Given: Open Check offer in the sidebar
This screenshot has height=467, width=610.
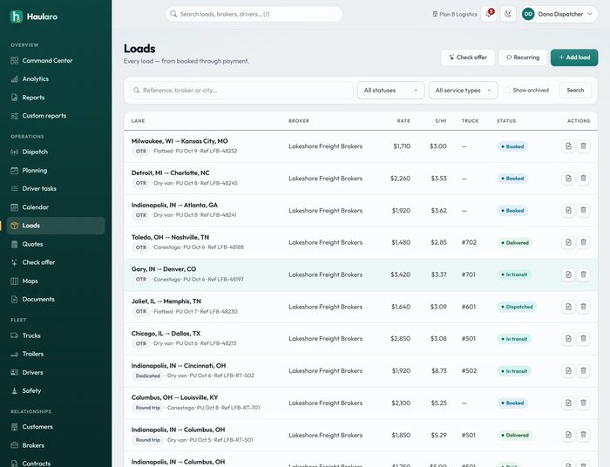Looking at the screenshot, I should (x=56, y=262).
